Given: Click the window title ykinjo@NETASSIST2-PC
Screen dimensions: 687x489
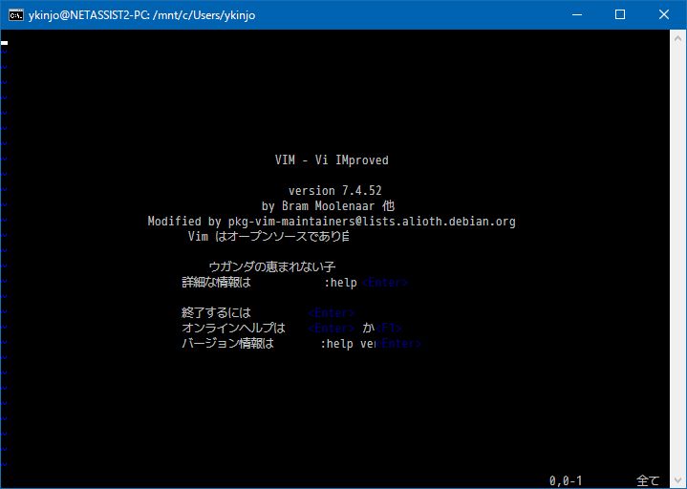Looking at the screenshot, I should coord(142,15).
